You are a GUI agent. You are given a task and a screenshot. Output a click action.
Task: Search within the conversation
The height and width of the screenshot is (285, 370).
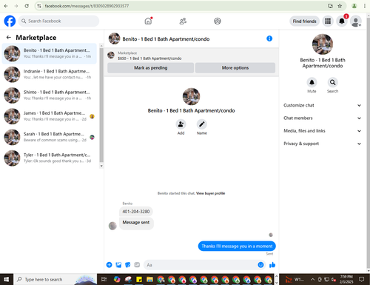pyautogui.click(x=332, y=82)
